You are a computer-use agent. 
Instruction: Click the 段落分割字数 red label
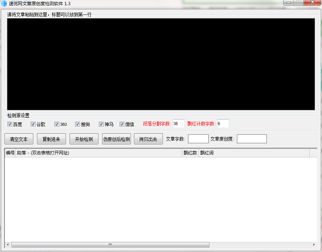pos(157,124)
